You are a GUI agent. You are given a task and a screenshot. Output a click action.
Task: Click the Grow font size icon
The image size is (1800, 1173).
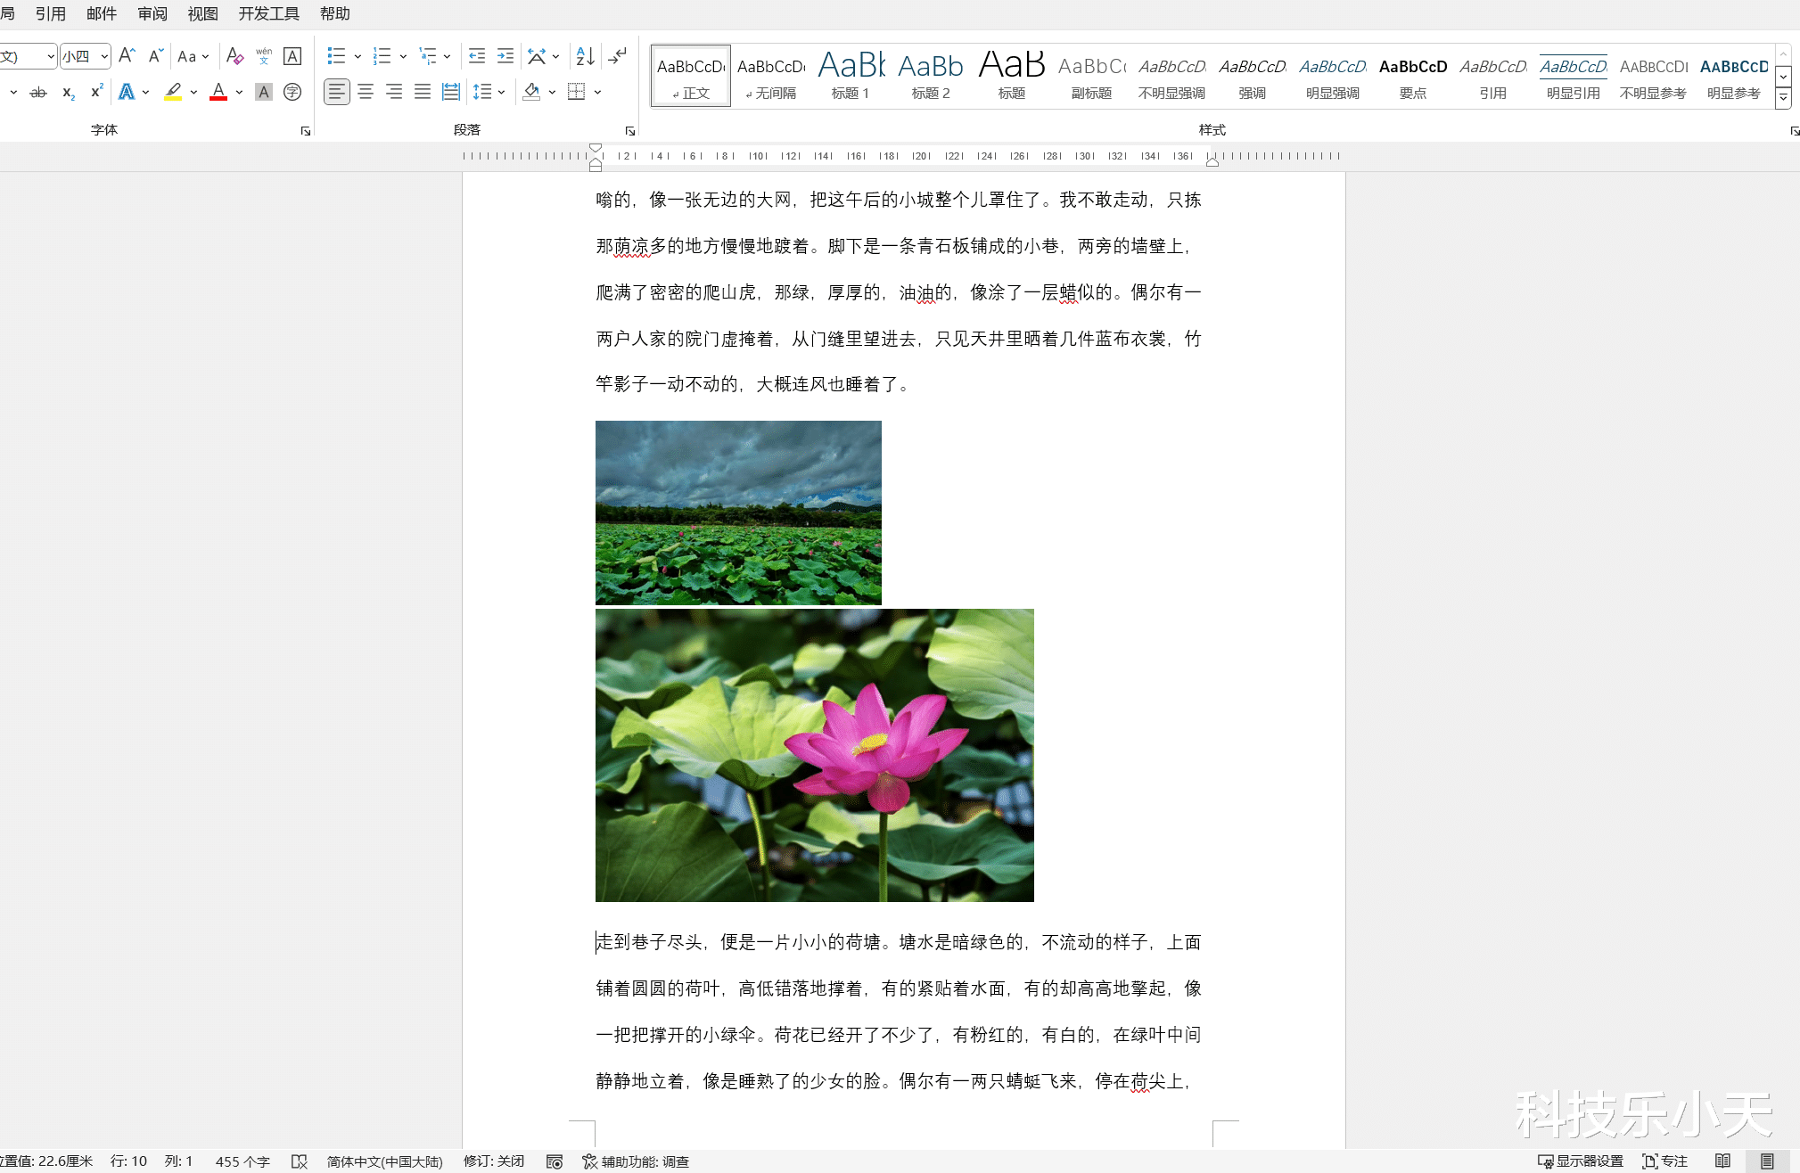tap(127, 56)
